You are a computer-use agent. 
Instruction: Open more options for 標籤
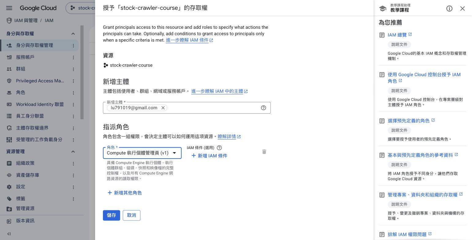point(73,199)
